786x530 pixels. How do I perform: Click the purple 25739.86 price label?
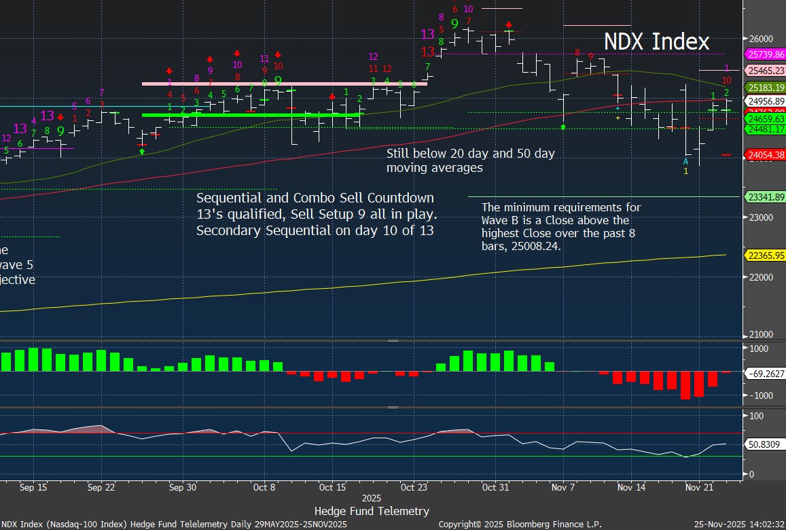pyautogui.click(x=766, y=54)
